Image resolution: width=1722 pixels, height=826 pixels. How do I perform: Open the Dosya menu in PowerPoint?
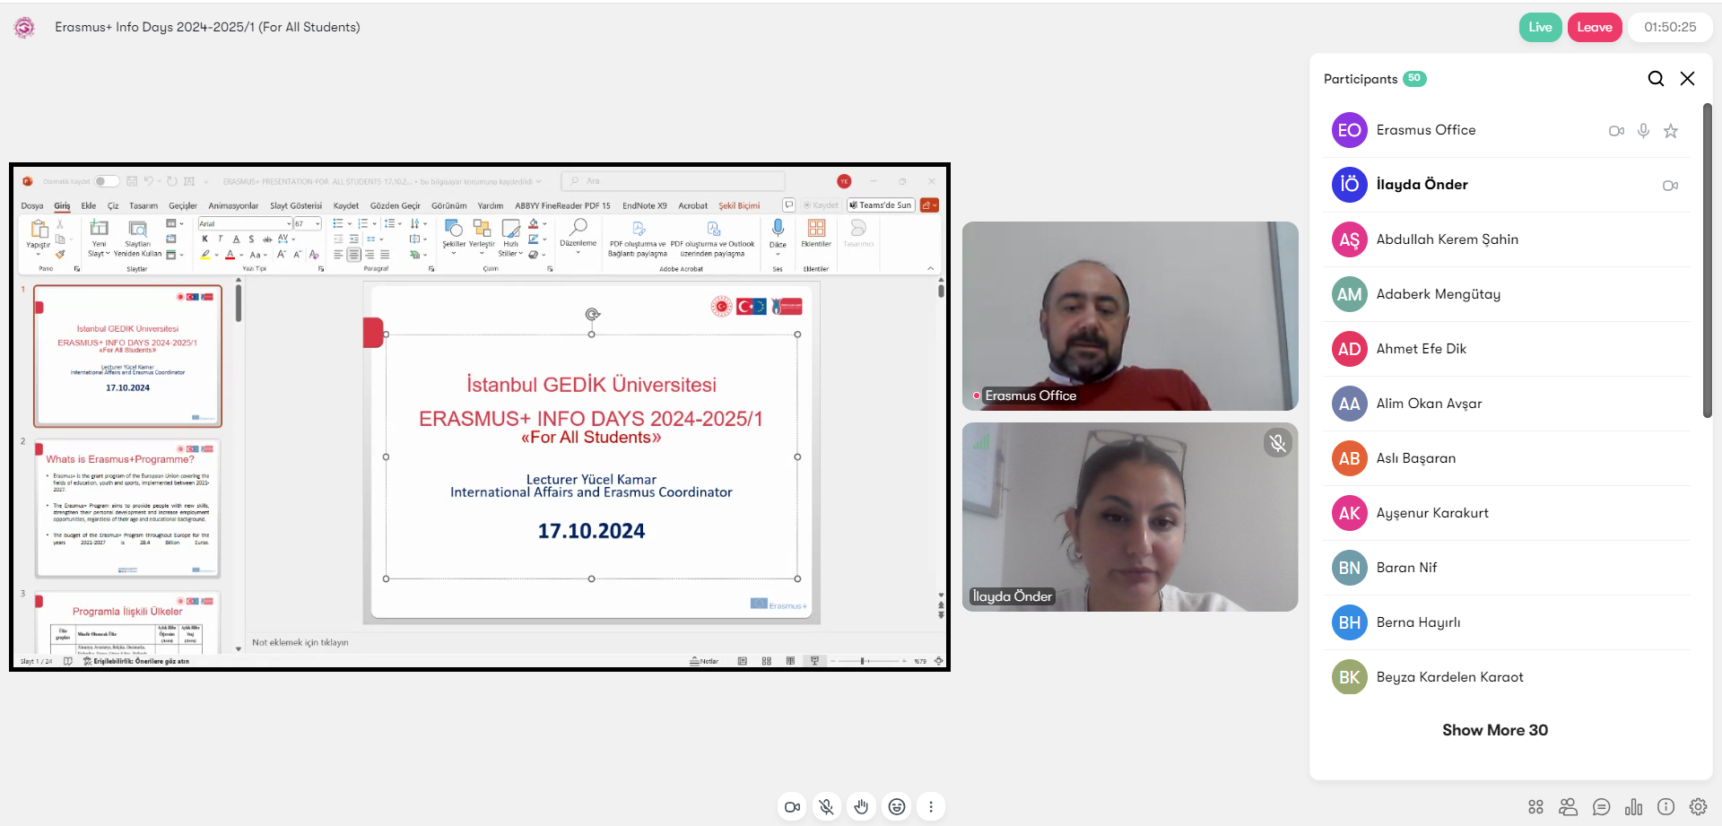pyautogui.click(x=32, y=205)
